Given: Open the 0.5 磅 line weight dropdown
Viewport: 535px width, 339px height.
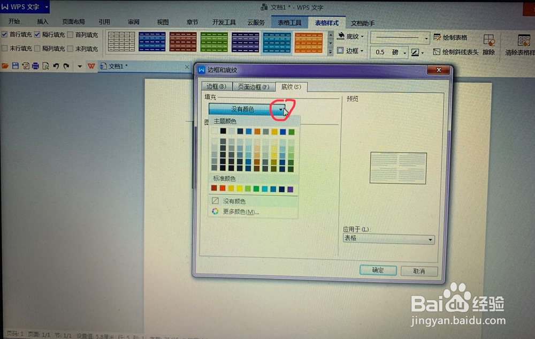Looking at the screenshot, I should [404, 53].
